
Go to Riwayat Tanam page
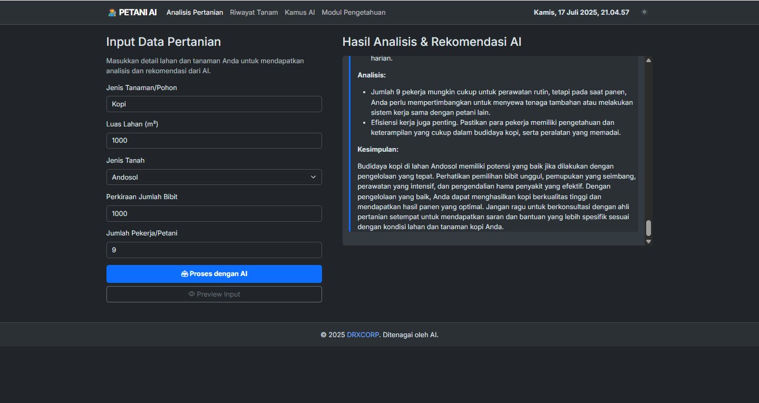[x=254, y=12]
